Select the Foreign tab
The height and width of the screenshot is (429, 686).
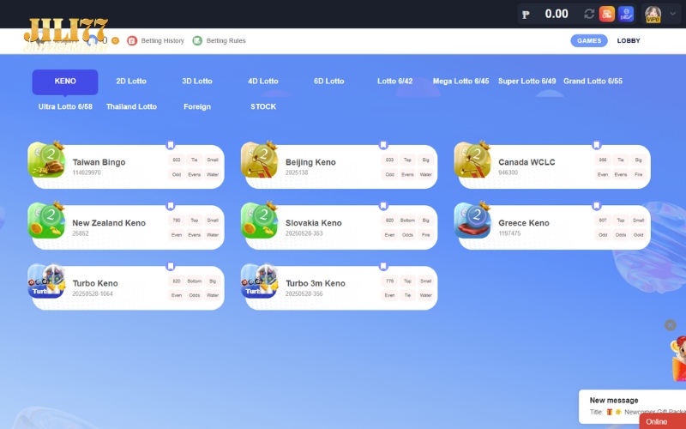197,106
